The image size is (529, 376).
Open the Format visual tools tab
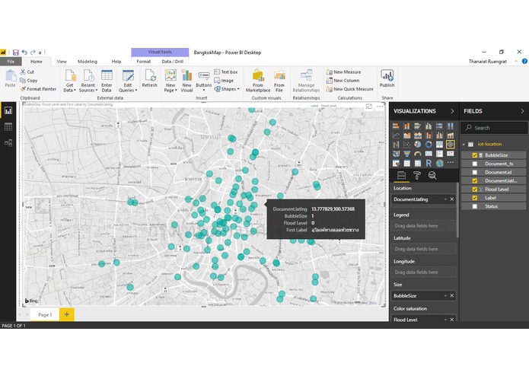(143, 62)
